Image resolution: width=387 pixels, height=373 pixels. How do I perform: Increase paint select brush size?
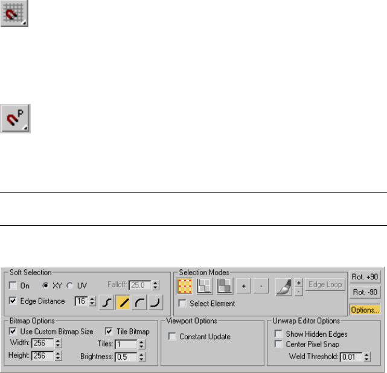(x=299, y=282)
